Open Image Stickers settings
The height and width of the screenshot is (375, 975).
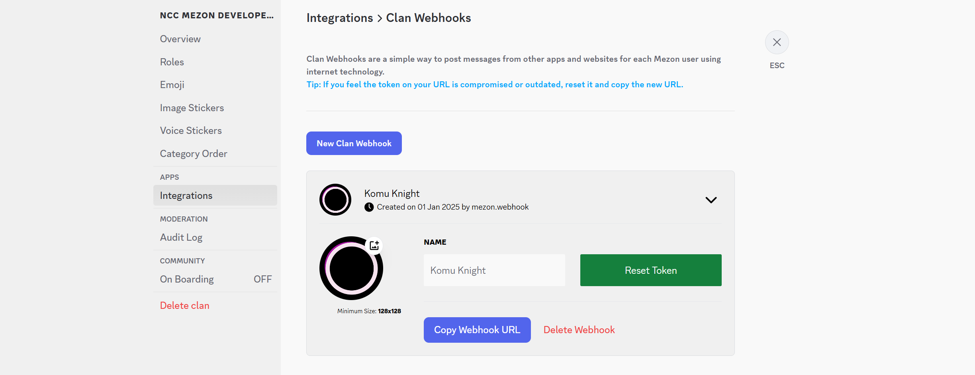pos(192,108)
